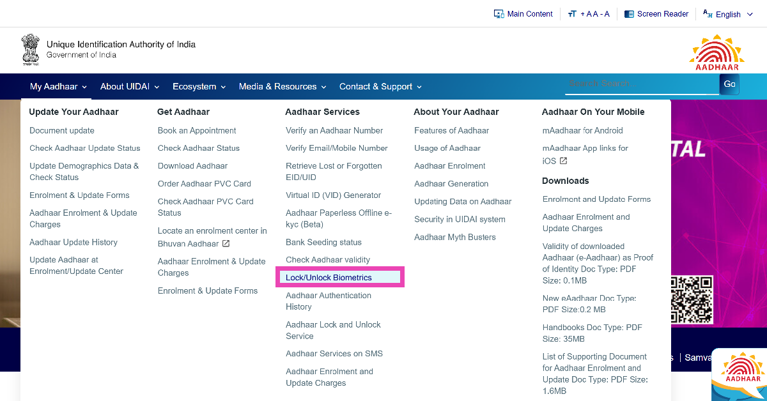Click the Aadhaar sun logo in header
This screenshot has width=767, height=401.
713,52
